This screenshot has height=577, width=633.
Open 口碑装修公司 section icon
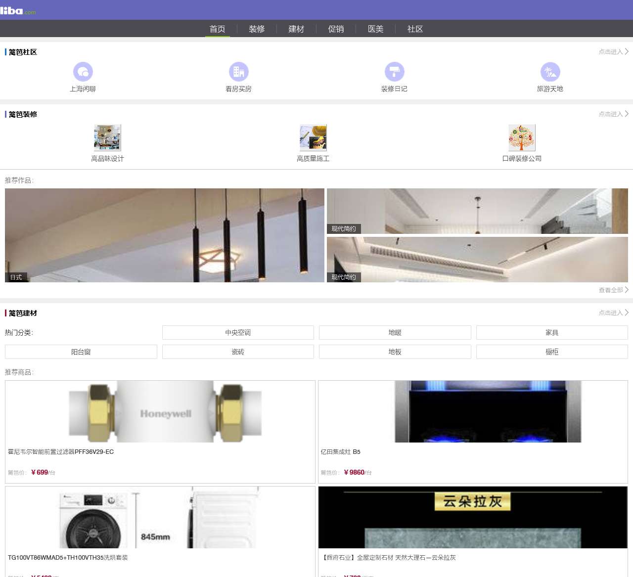[x=522, y=138]
